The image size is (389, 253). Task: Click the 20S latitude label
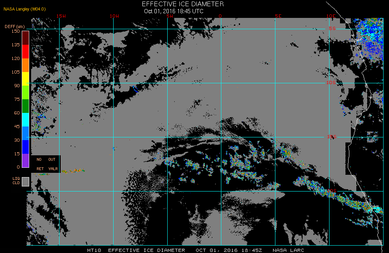click(x=332, y=191)
